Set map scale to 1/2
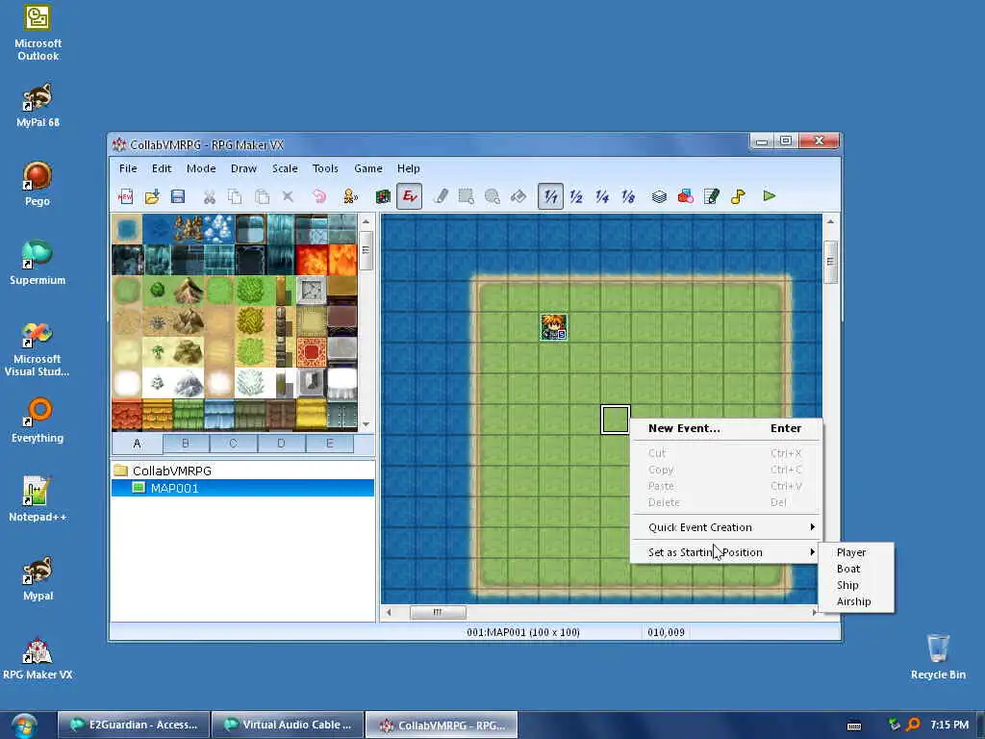This screenshot has height=739, width=985. pos(576,196)
